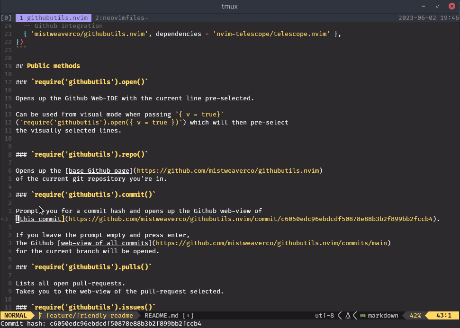This screenshot has height=328, width=460.
Task: Click the markdown filetype icon in statusline
Action: (363, 316)
